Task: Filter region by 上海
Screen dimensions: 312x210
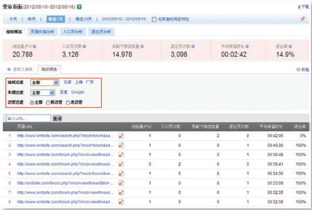Action: [x=78, y=82]
